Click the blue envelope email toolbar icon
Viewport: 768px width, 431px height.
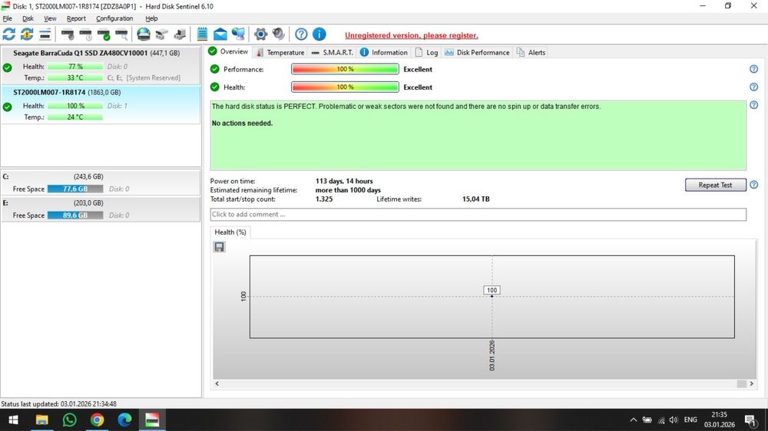click(x=220, y=35)
